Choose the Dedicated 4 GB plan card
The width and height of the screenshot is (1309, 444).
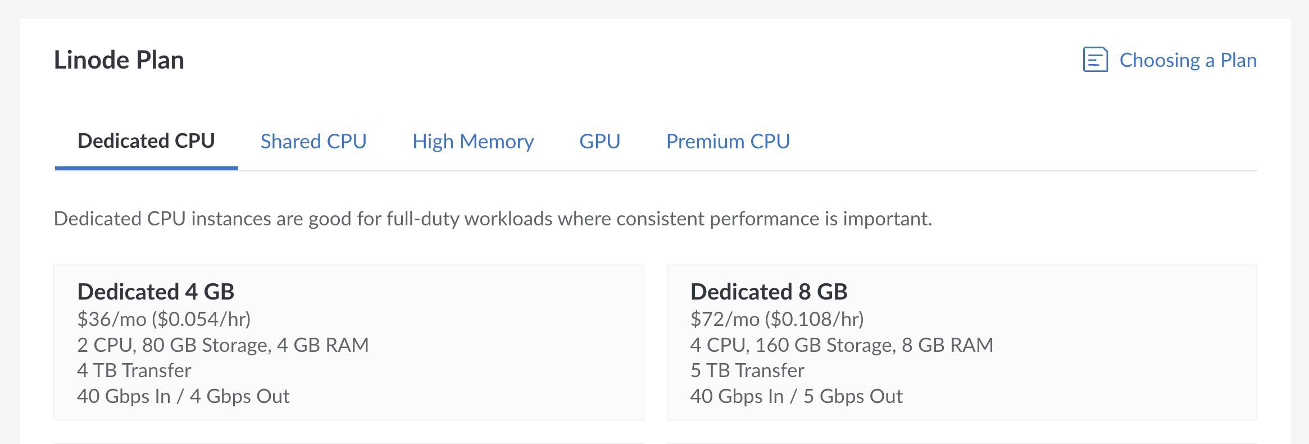pyautogui.click(x=348, y=343)
